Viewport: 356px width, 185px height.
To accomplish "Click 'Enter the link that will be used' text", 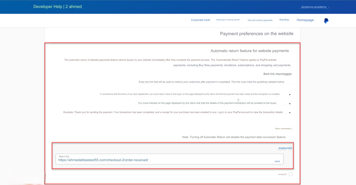I will pos(212,82).
